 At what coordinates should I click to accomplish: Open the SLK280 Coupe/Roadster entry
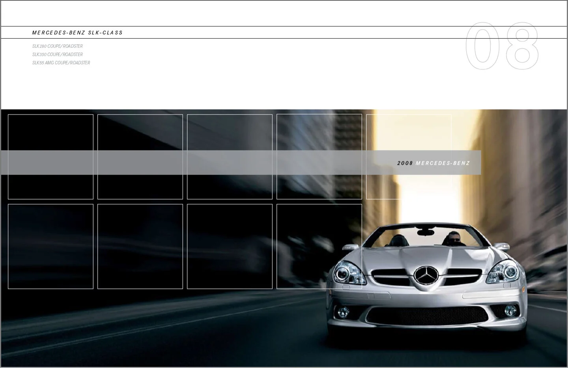[x=57, y=46]
